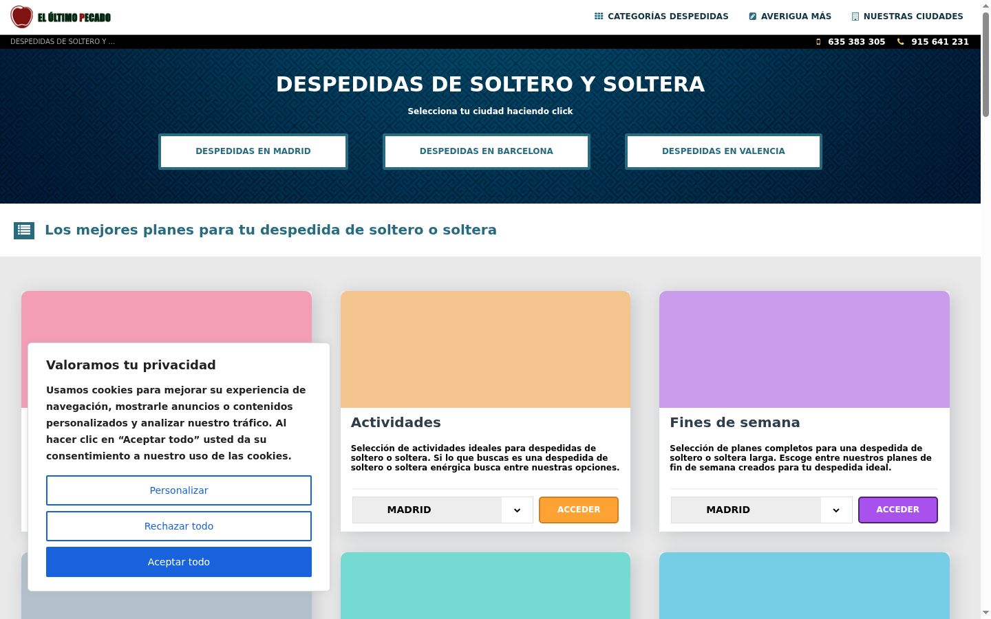
Task: Click the Valoramos tu privacidad heading
Action: point(131,365)
